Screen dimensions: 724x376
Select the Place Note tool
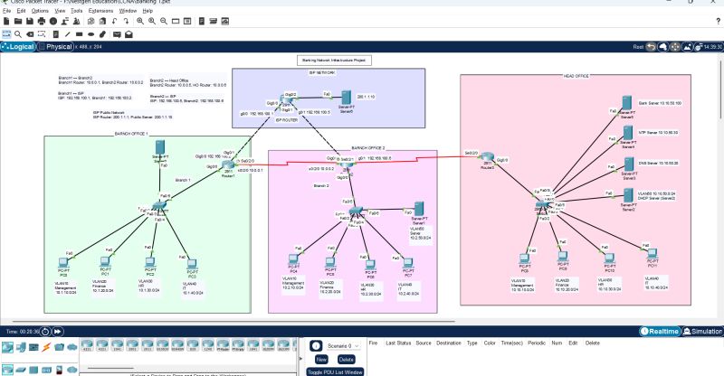[56, 34]
